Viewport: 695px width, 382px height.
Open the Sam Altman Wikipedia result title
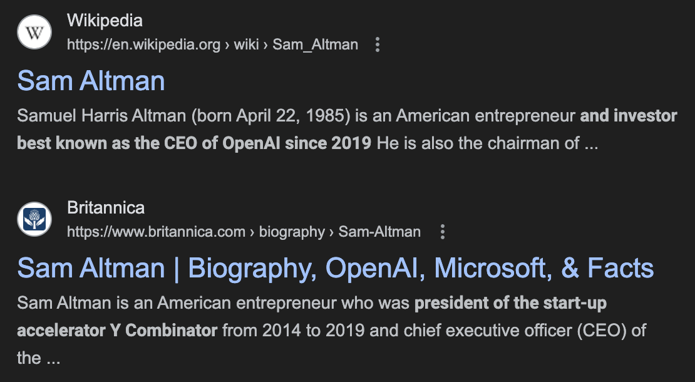click(x=91, y=81)
